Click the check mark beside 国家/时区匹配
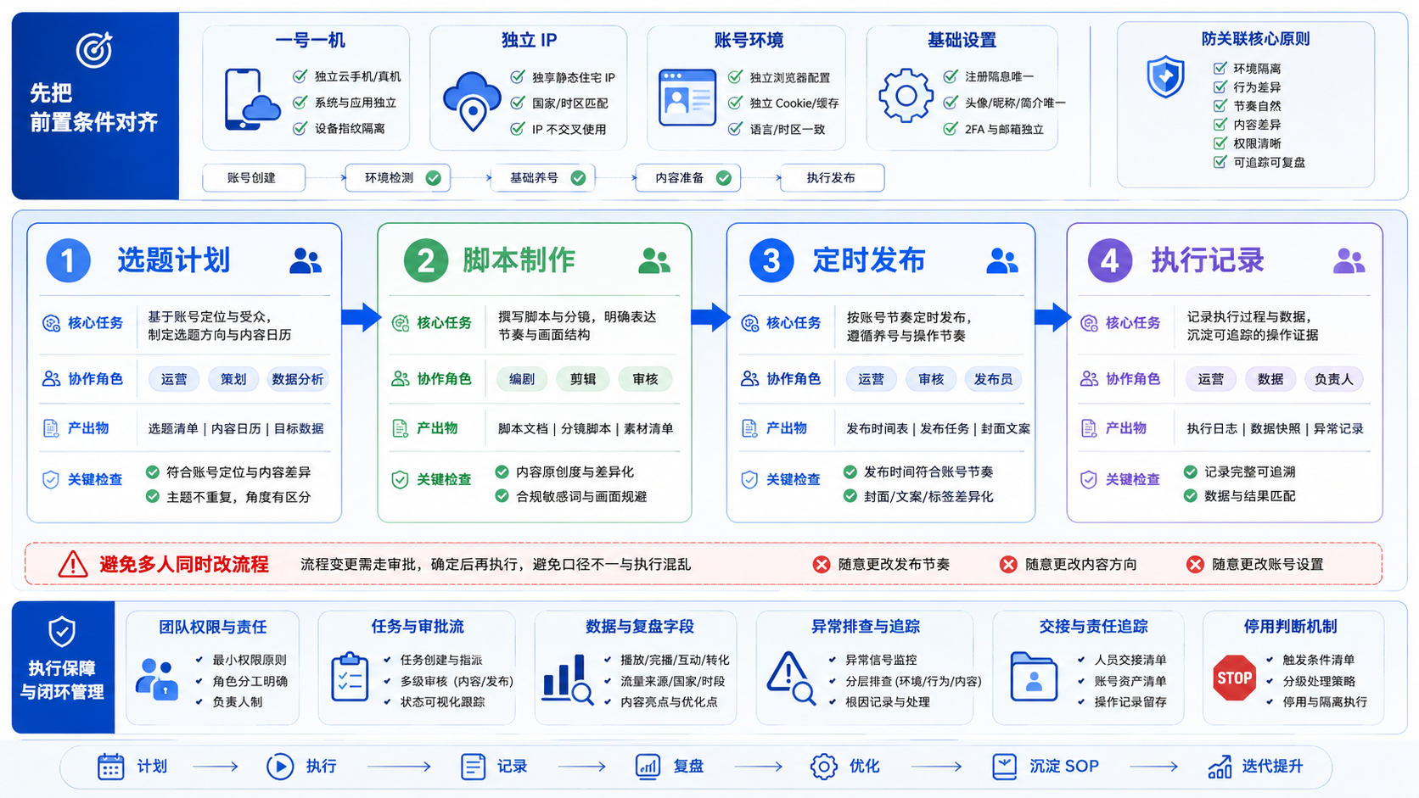 pyautogui.click(x=517, y=103)
